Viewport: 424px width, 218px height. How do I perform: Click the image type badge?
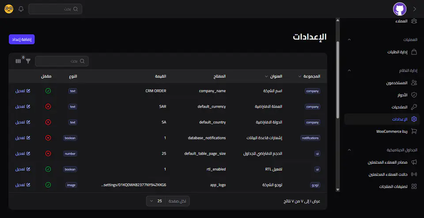coord(71,185)
